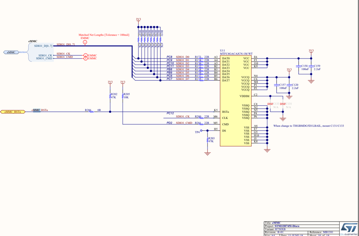Select pin number N4 on VCCQ

256,76
